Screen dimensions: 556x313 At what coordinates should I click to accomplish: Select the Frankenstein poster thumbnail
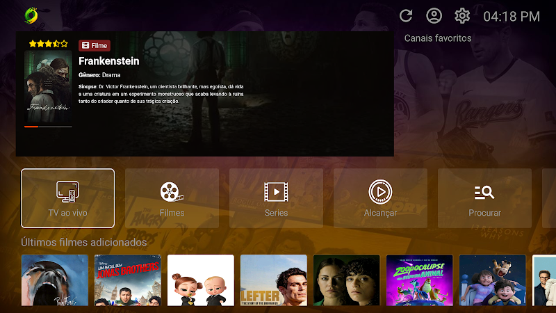pos(48,86)
